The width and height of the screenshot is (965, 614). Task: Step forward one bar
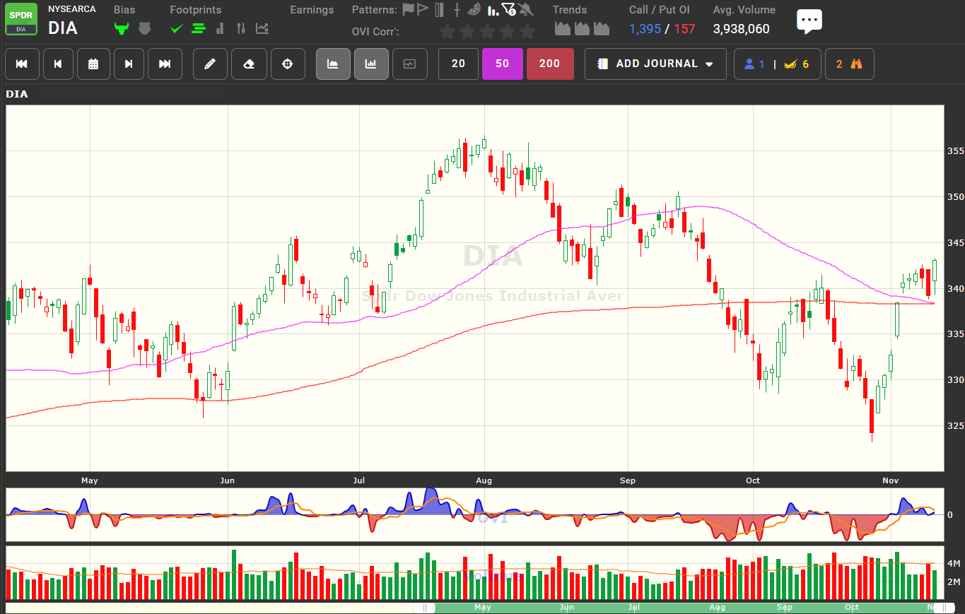(129, 64)
